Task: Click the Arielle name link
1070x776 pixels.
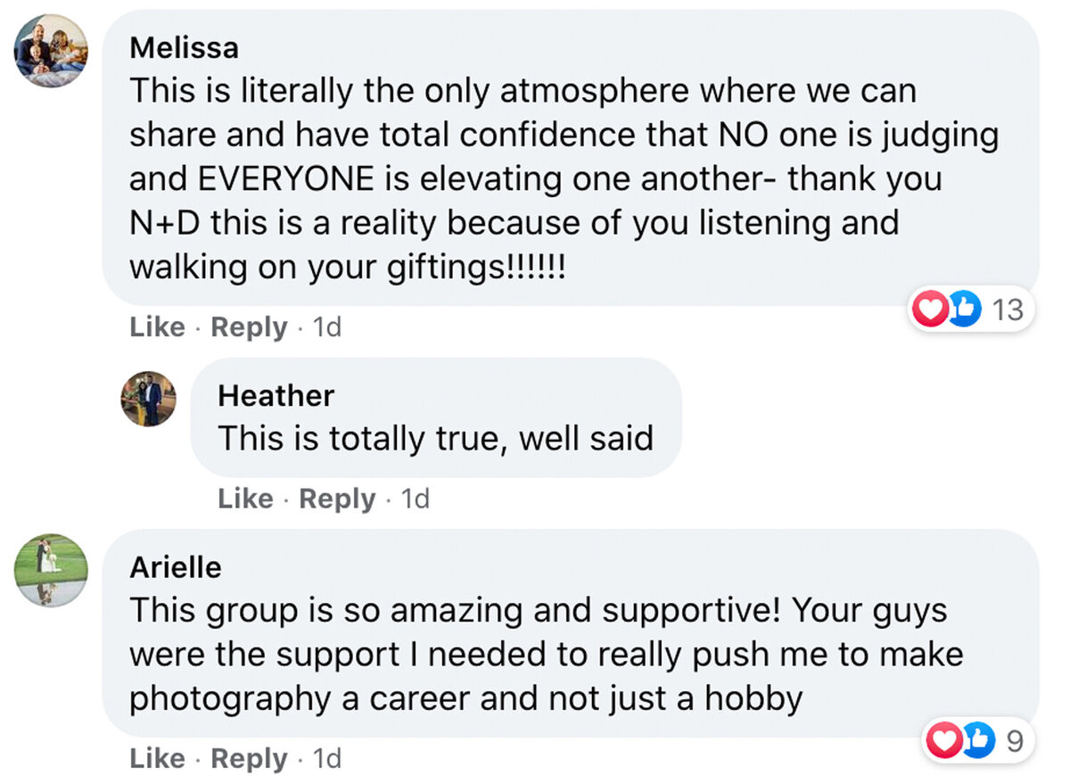Action: click(176, 567)
